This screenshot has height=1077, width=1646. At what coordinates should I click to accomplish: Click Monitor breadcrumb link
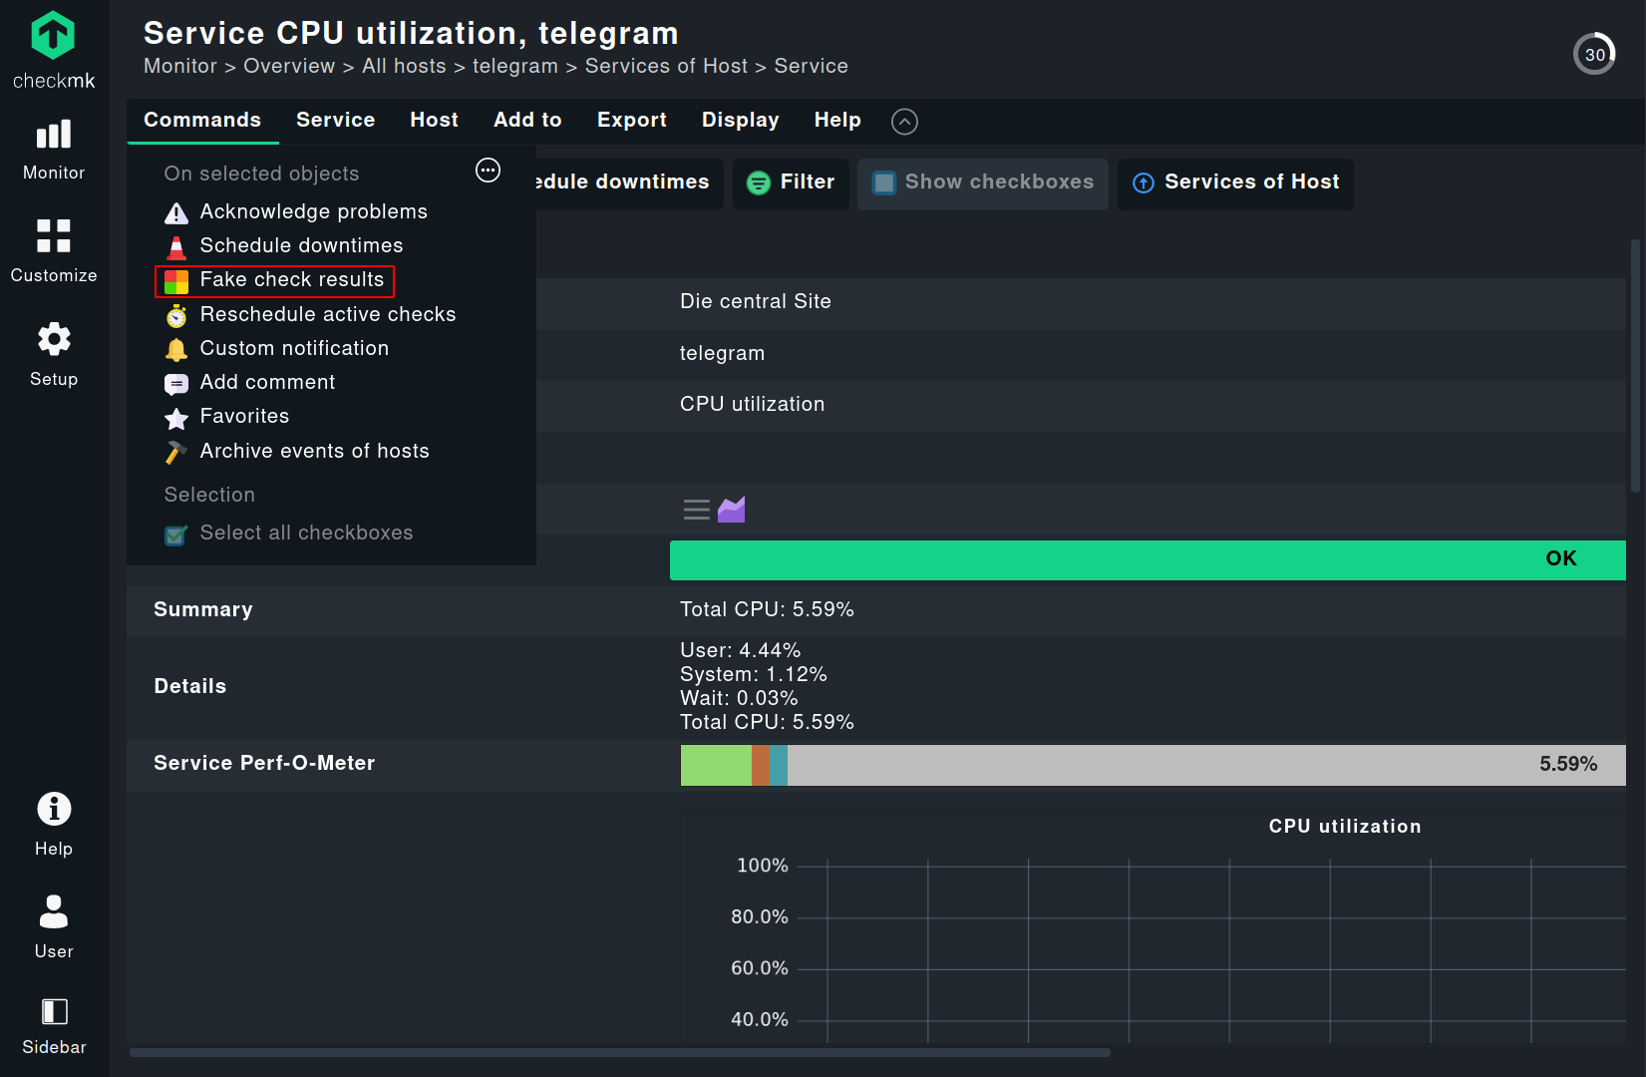point(180,67)
